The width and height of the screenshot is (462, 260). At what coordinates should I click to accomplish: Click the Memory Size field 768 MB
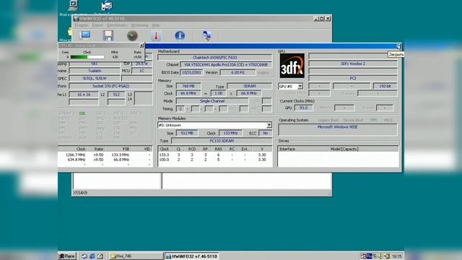(x=188, y=86)
